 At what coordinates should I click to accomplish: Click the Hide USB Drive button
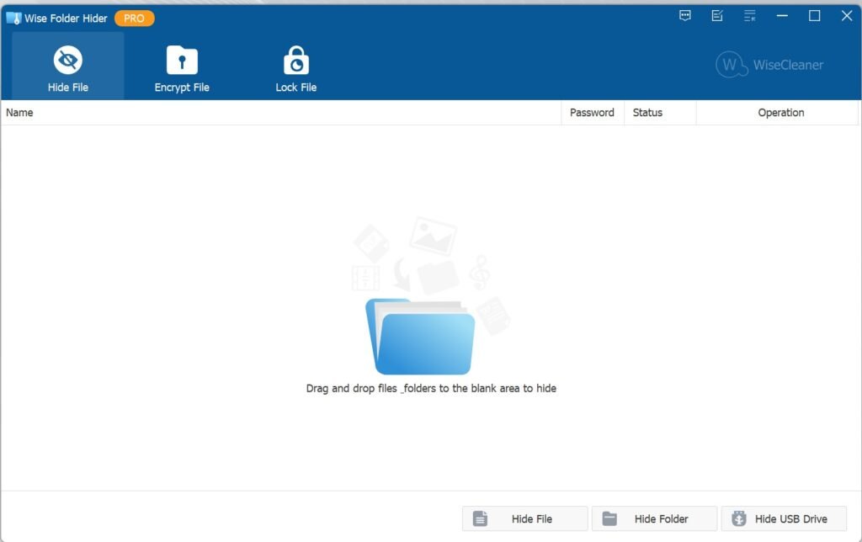[x=784, y=518]
